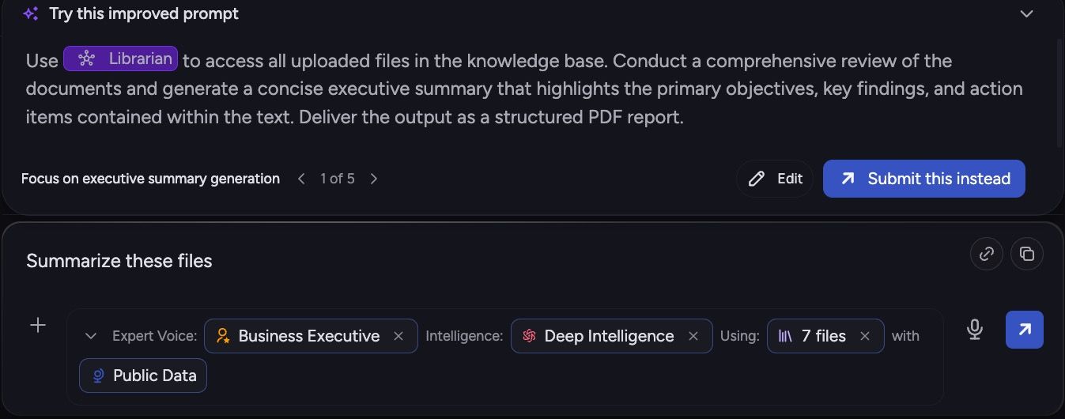1065x419 pixels.
Task: Go to next prompt suggestion
Action: pyautogui.click(x=374, y=179)
